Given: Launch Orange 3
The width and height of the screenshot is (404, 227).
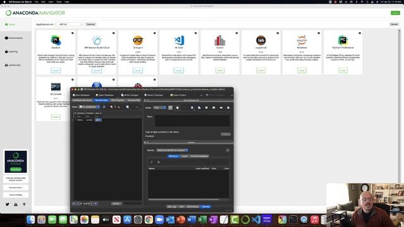Looking at the screenshot, I should click(138, 70).
